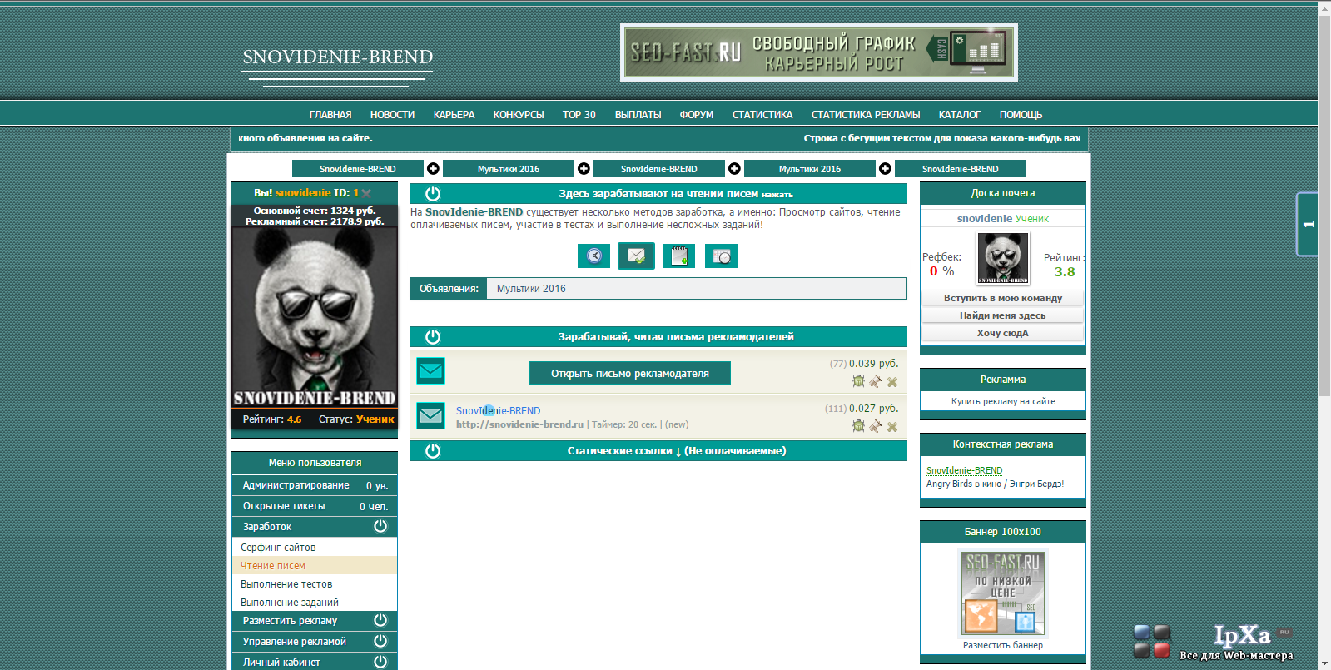This screenshot has width=1331, height=670.
Task: Click small panda avatar on Доска почета
Action: [1002, 258]
